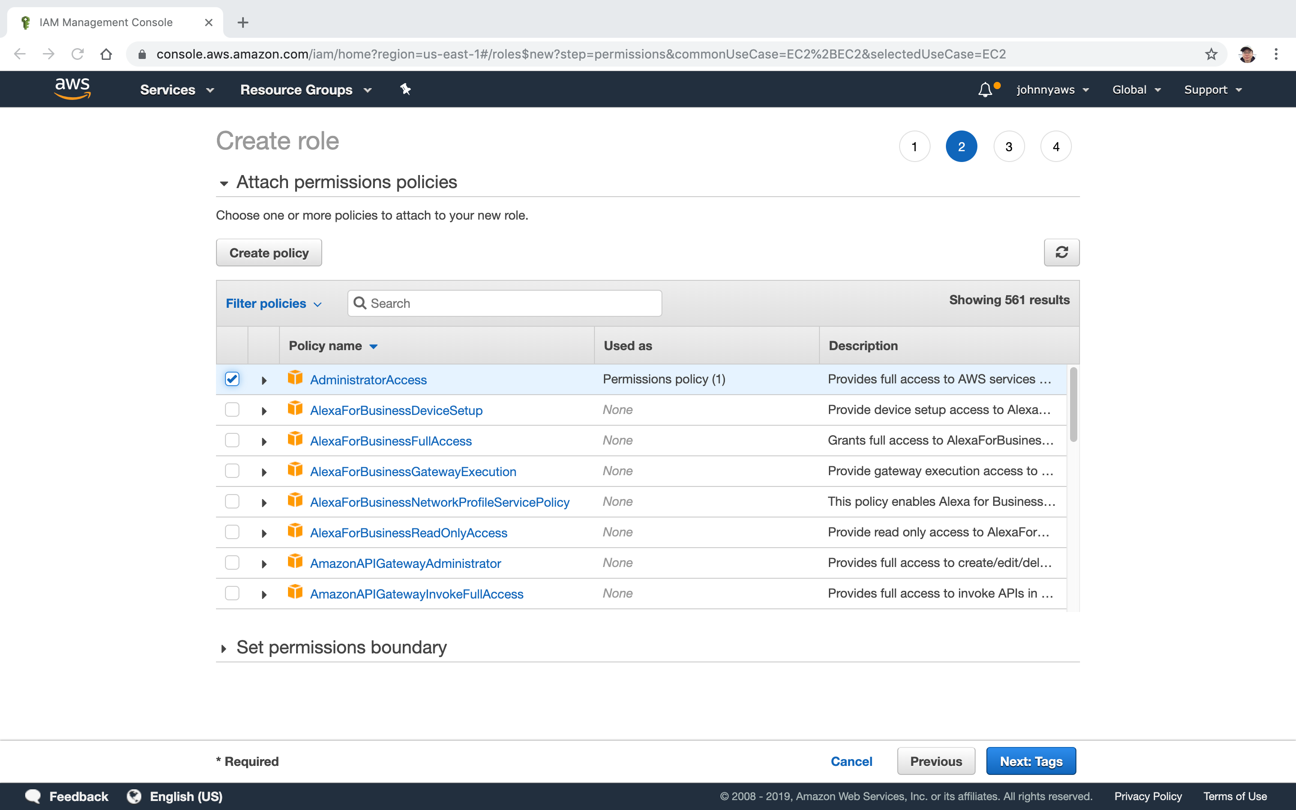This screenshot has height=810, width=1296.
Task: Open Global region menu
Action: 1136,90
